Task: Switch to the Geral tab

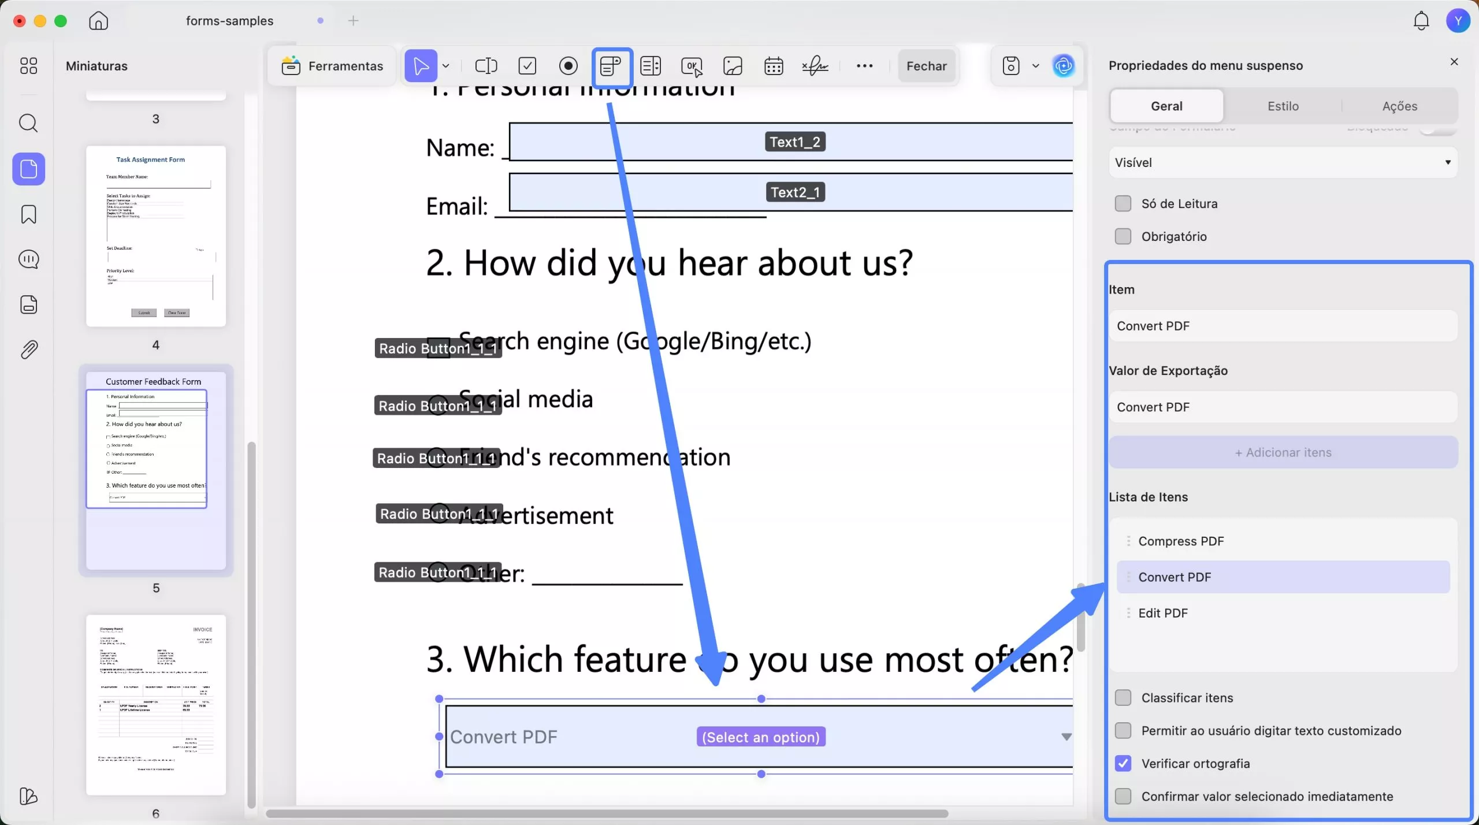Action: tap(1166, 106)
